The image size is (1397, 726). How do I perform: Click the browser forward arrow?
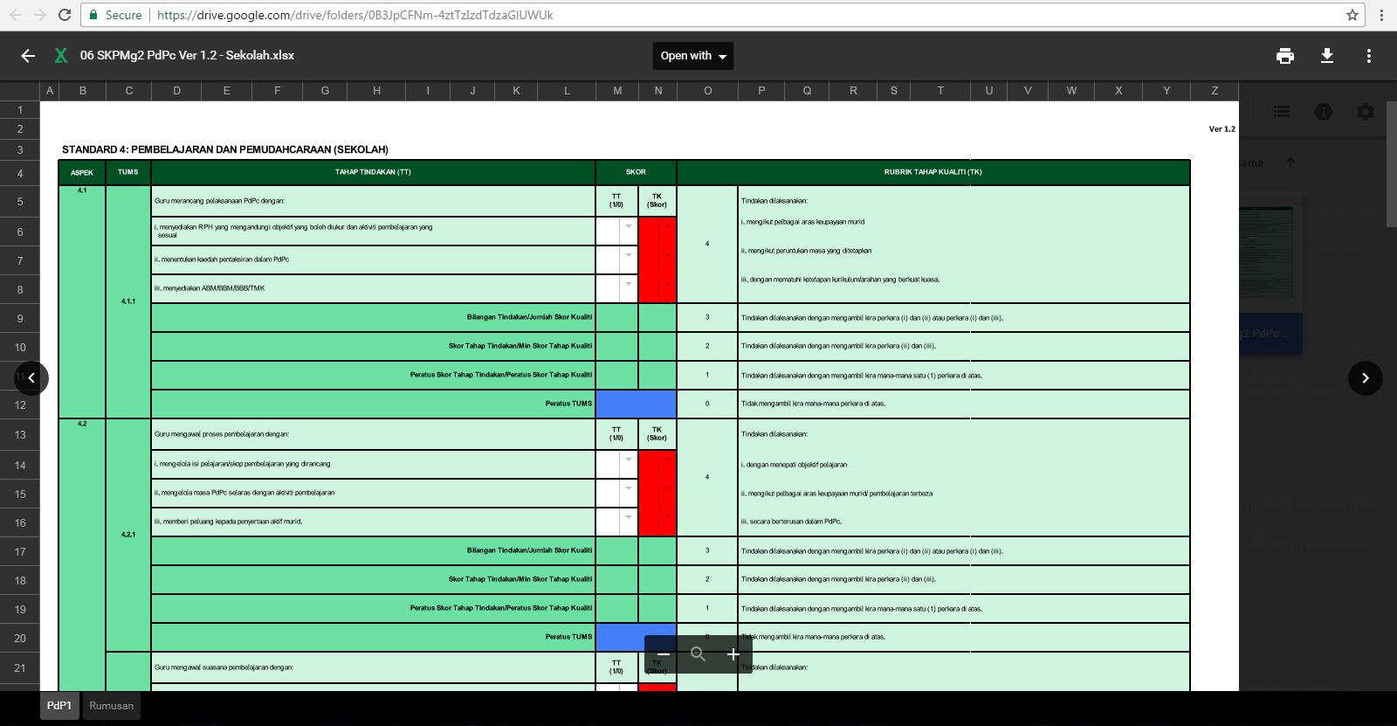pos(39,15)
